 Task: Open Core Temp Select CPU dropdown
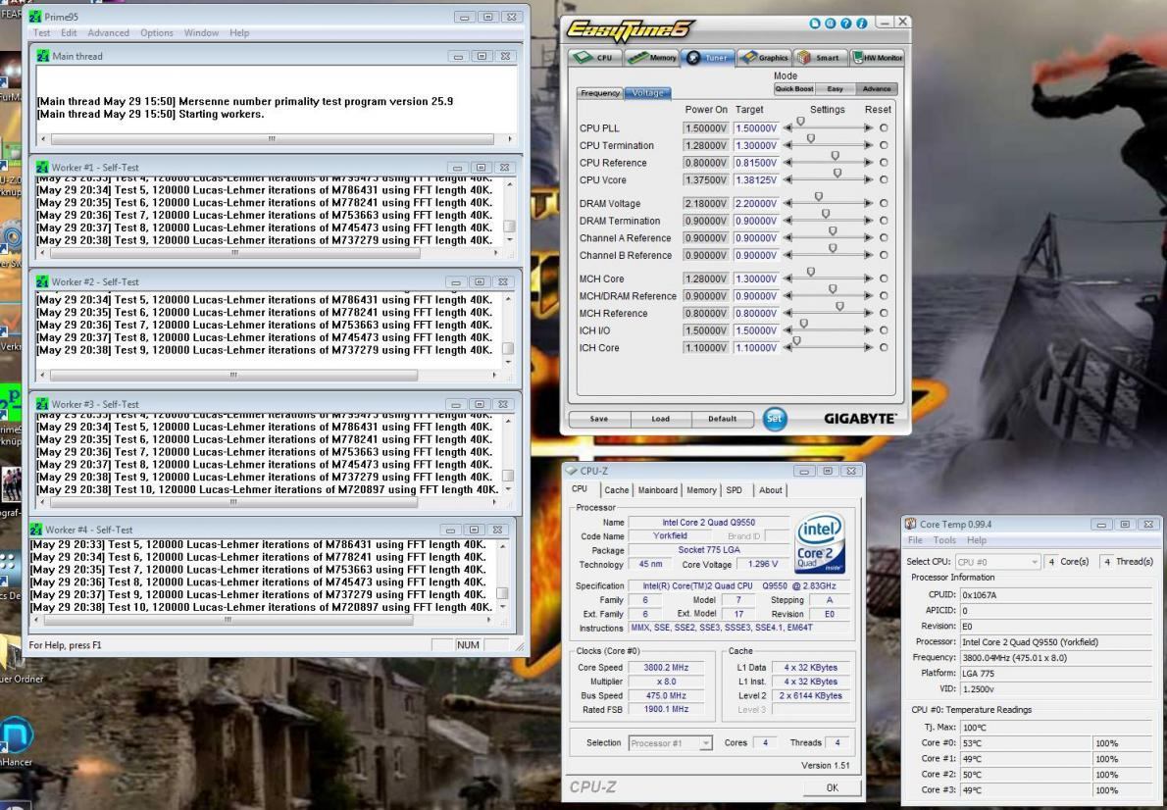pos(997,562)
